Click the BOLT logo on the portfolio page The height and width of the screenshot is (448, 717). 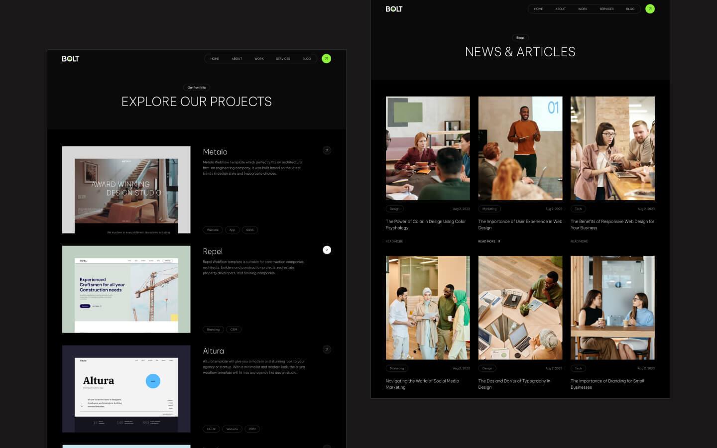pyautogui.click(x=70, y=58)
